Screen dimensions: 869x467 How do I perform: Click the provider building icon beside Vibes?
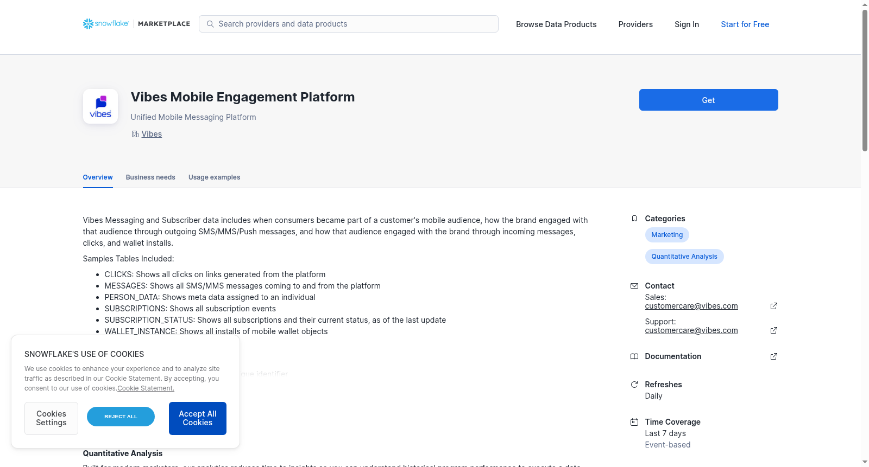click(x=135, y=134)
